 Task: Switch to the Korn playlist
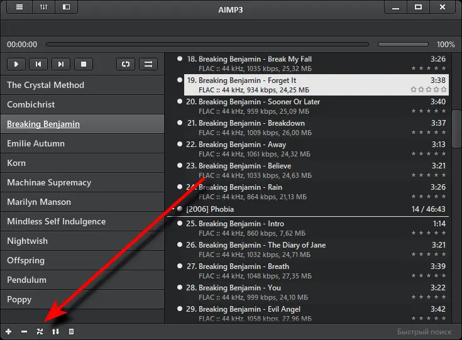pyautogui.click(x=82, y=163)
